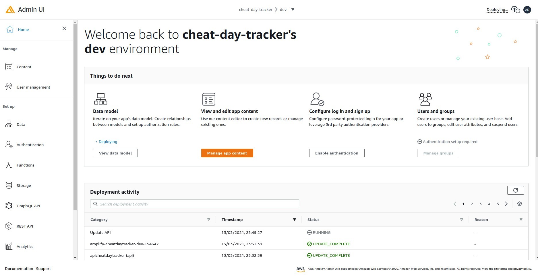
Task: Select apicheatdaytracker (api) row
Action: 306,255
